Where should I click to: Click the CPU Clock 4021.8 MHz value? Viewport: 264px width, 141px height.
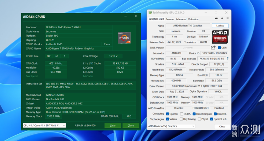[x=56, y=64]
